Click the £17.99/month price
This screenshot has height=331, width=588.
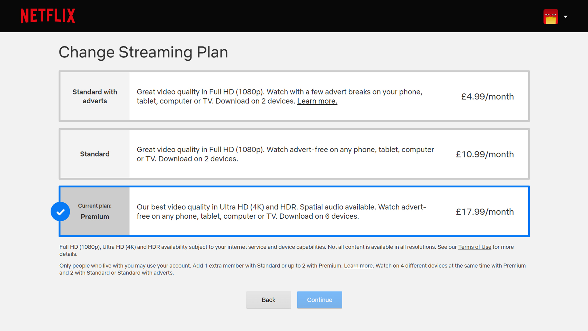pos(485,212)
